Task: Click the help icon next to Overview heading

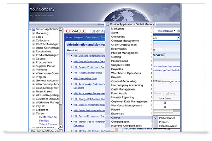Action: [165, 55]
